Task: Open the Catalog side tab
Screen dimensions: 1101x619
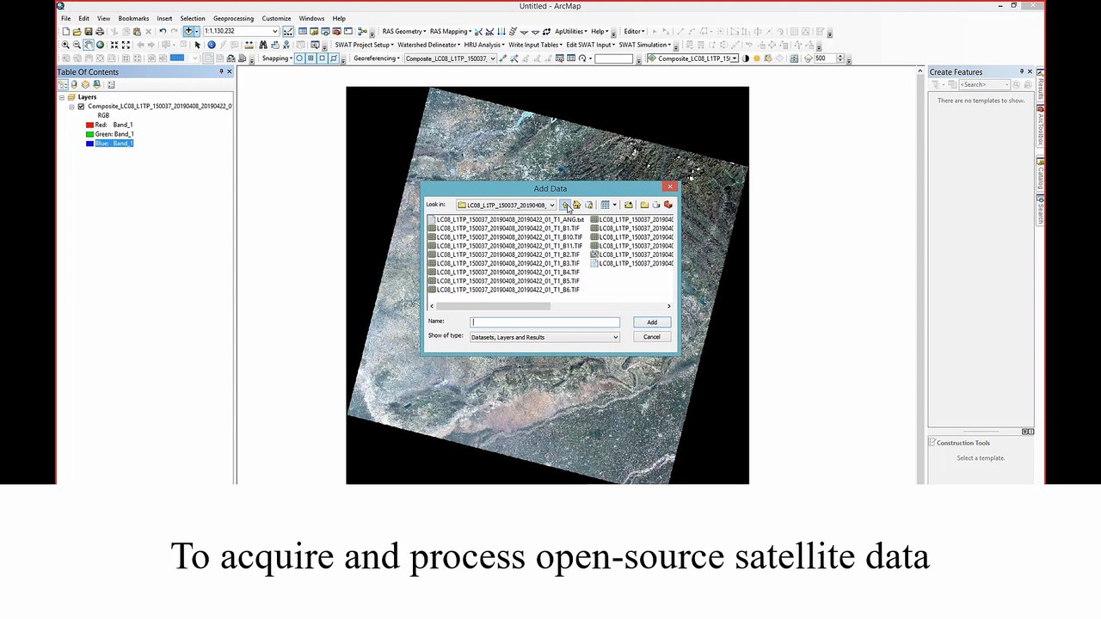Action: pyautogui.click(x=1040, y=175)
